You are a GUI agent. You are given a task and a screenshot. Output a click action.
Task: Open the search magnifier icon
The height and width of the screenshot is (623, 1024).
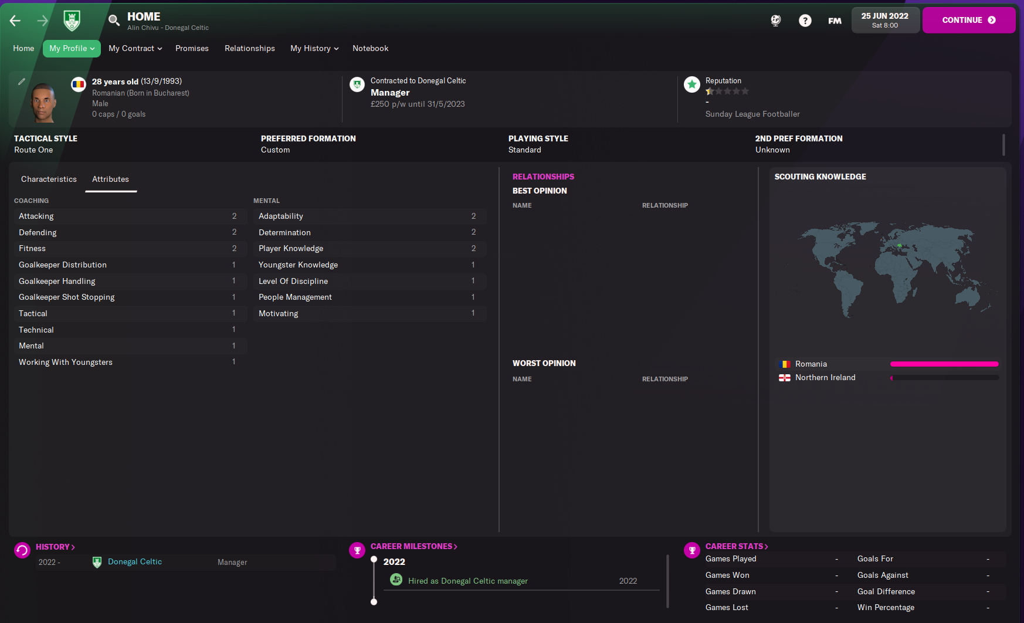pyautogui.click(x=114, y=21)
